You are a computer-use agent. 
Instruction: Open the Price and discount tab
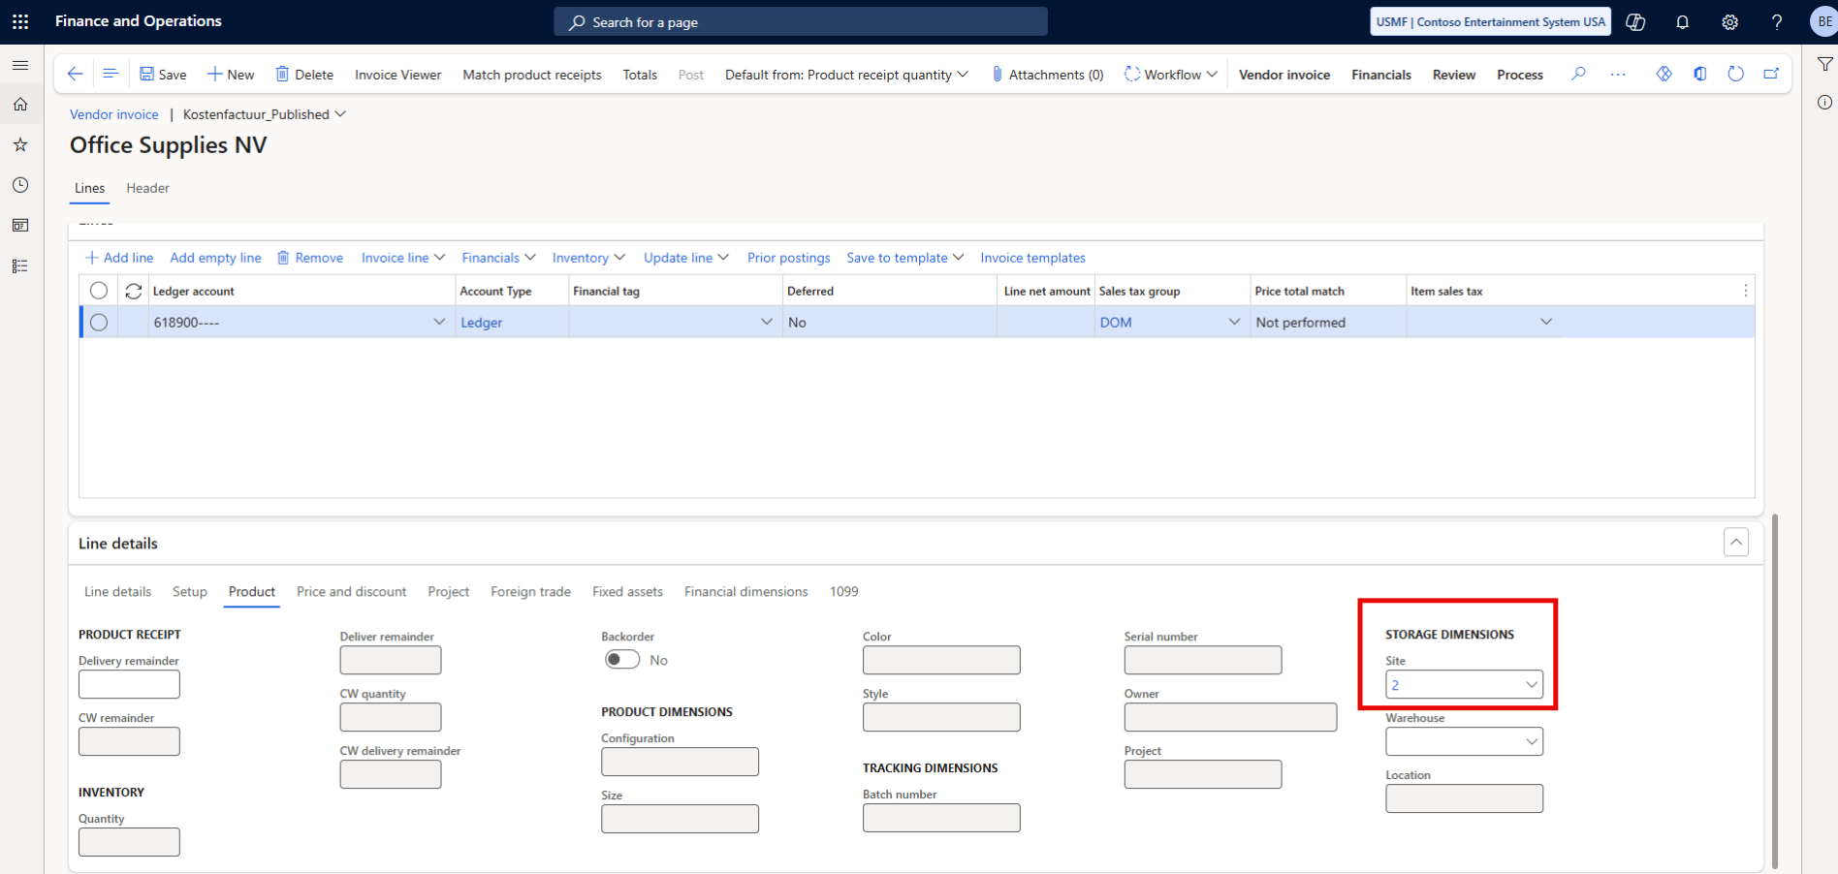352,592
